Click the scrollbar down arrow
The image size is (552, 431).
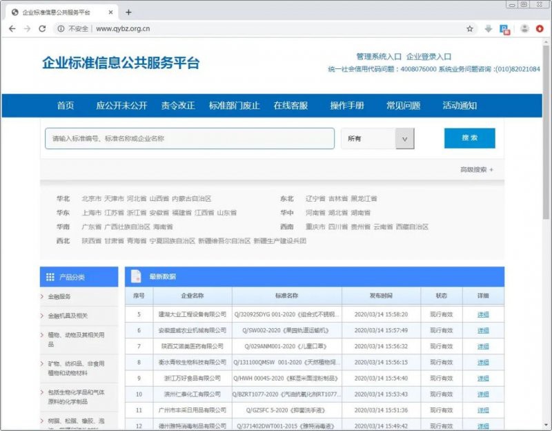click(546, 425)
